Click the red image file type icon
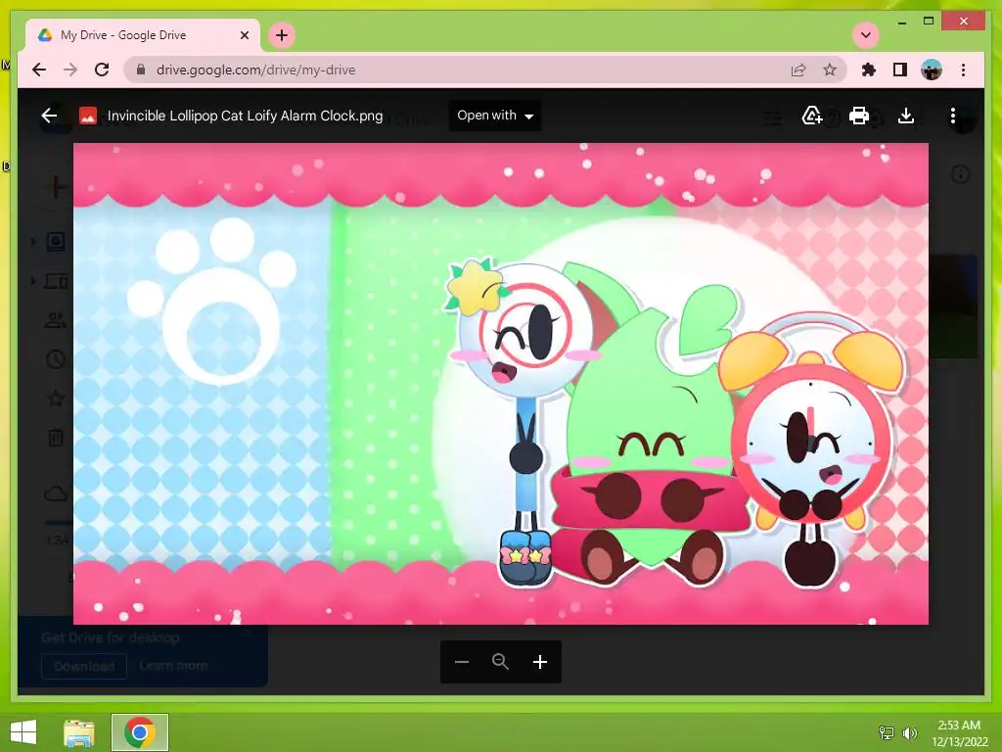Image resolution: width=1002 pixels, height=752 pixels. [87, 116]
